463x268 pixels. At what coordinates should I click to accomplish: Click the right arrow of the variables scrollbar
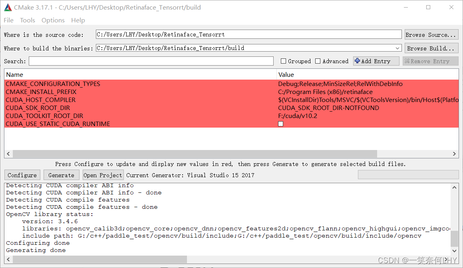tap(454, 154)
